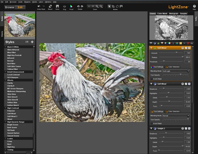Add the tool with yellow double bars icon
This screenshot has width=198, height=154.
[180, 43]
